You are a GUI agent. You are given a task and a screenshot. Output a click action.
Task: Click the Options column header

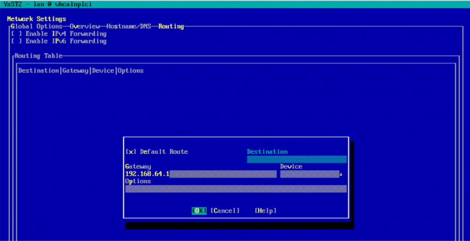pyautogui.click(x=130, y=71)
